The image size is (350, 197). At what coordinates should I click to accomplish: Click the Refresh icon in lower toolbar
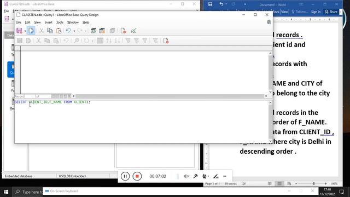86,40
